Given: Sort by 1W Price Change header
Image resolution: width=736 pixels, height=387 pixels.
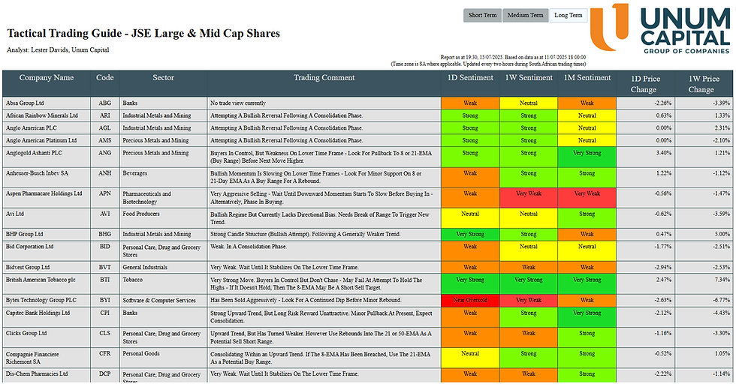Looking at the screenshot, I should (x=704, y=84).
